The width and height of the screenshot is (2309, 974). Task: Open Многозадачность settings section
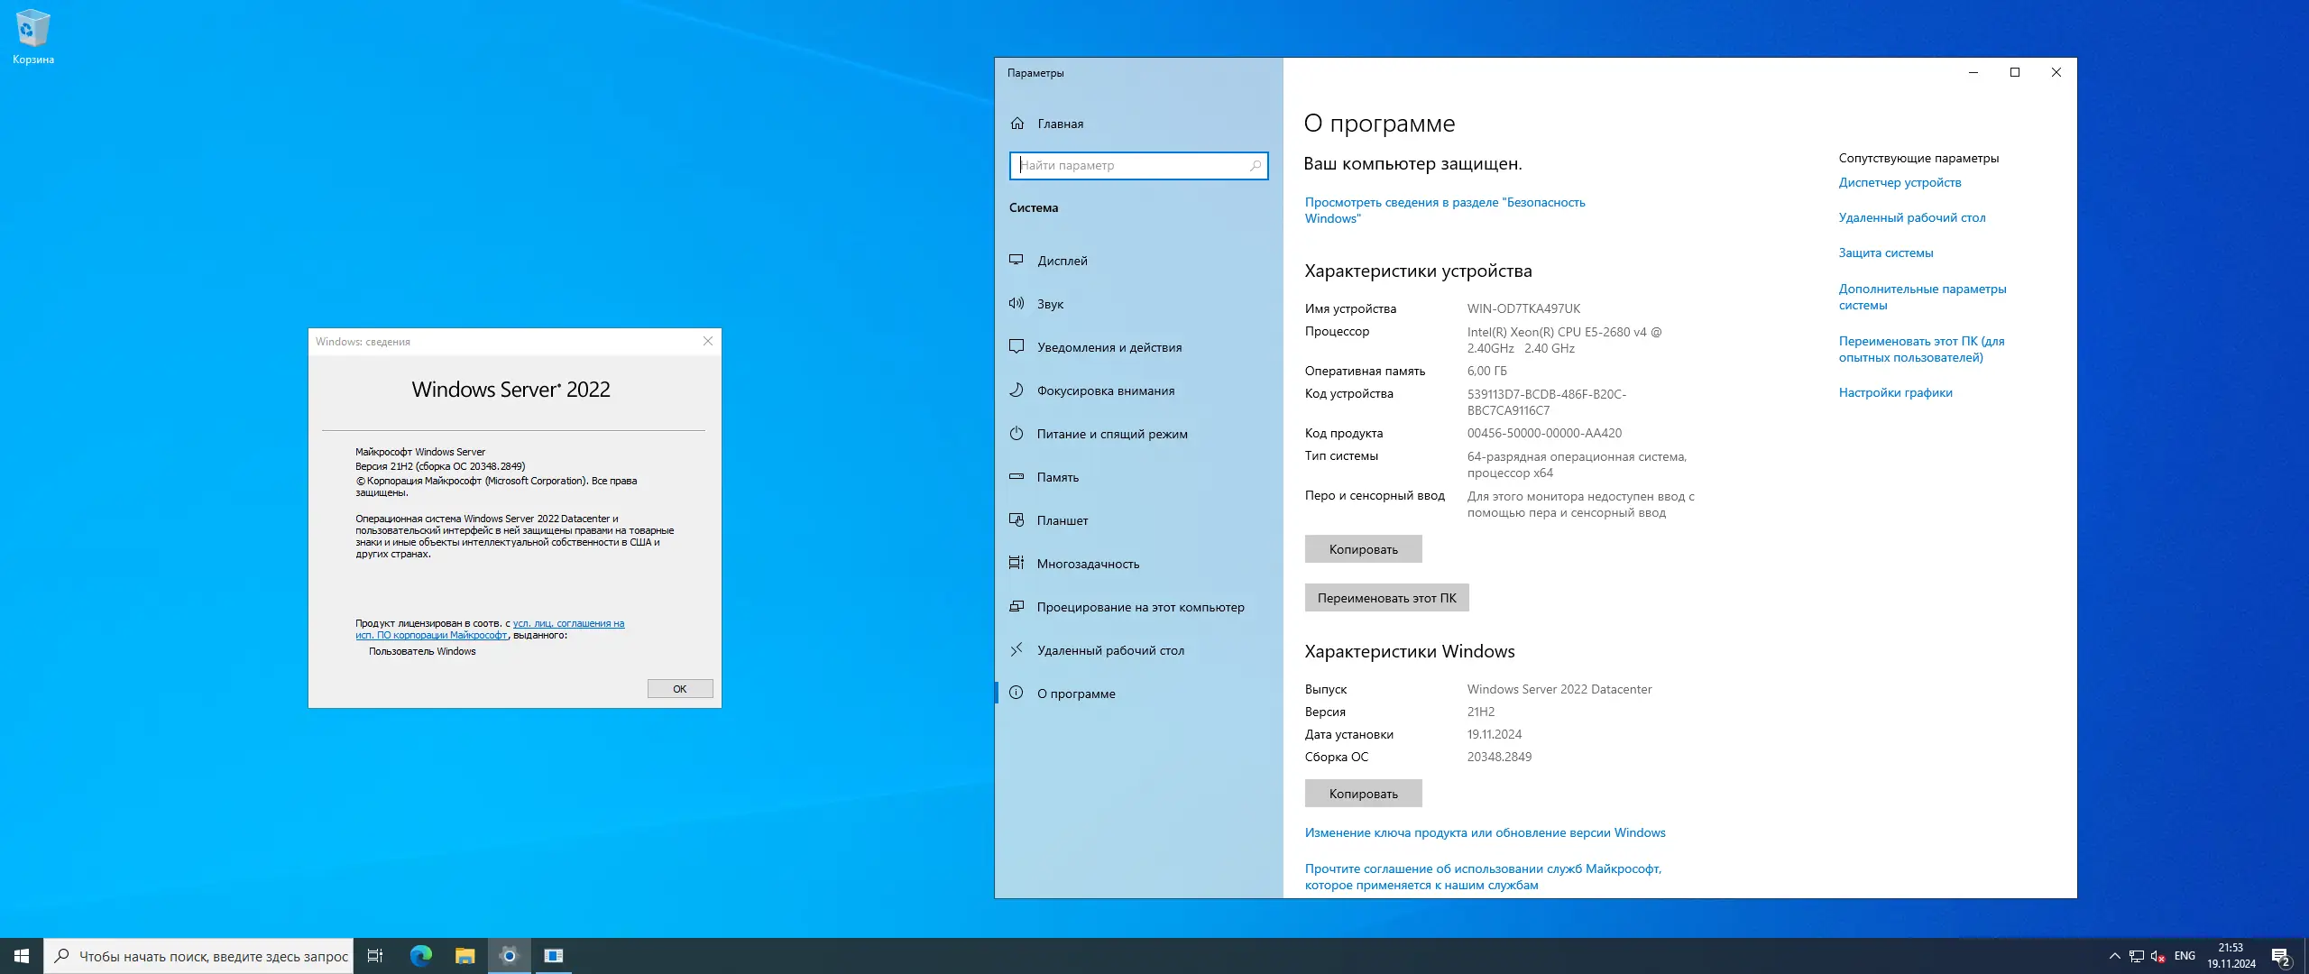(1088, 563)
